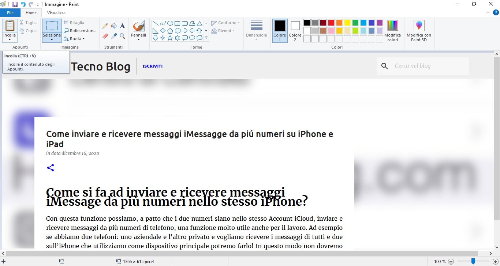Select the diamond shape
The width and height of the screenshot is (500, 266).
[163, 31]
